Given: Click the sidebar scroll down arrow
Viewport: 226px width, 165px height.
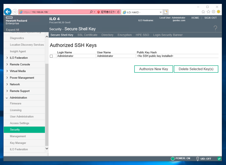Looking at the screenshot, I should tap(47, 148).
